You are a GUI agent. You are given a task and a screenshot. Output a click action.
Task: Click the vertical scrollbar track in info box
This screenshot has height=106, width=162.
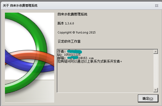(x=156, y=71)
